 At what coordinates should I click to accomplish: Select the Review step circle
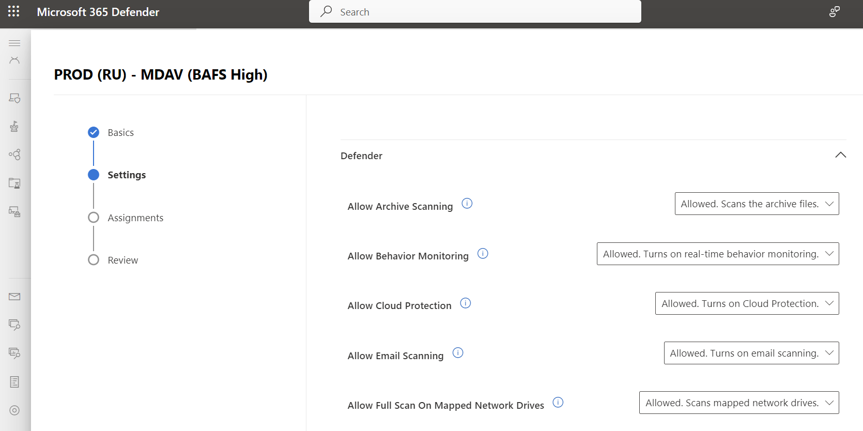[94, 260]
